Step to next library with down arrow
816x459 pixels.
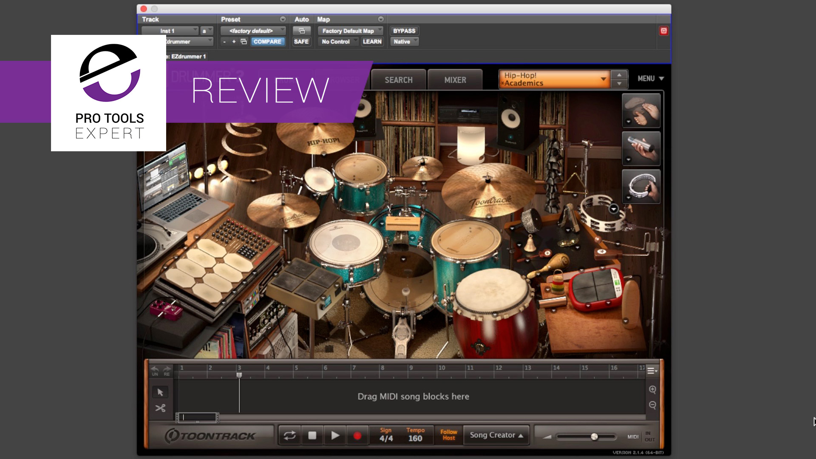[x=619, y=84]
